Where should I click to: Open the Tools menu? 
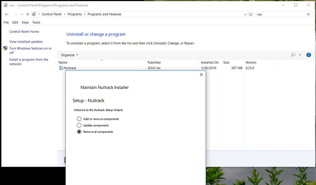[x=36, y=22]
